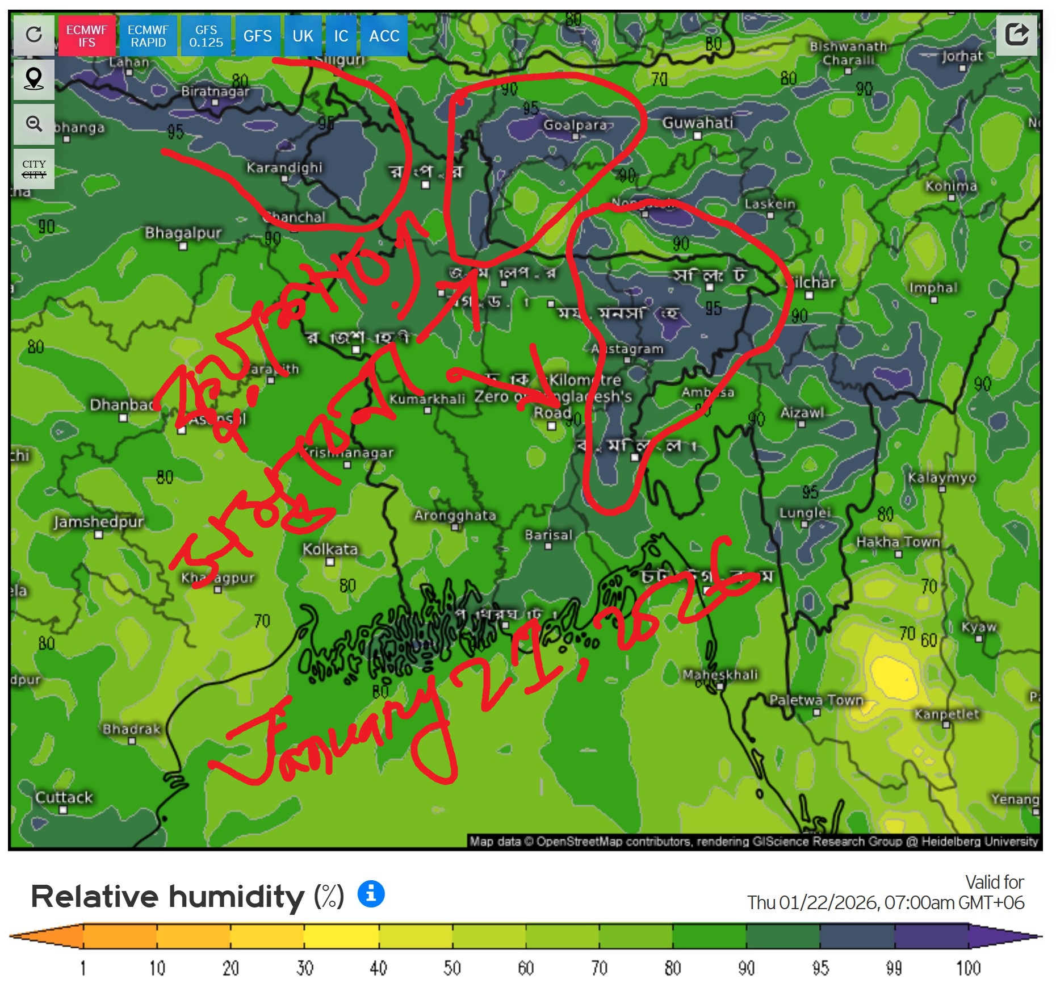Click the yellow 30-40 legend color band
Screen dimensions: 1056x983
click(x=341, y=936)
